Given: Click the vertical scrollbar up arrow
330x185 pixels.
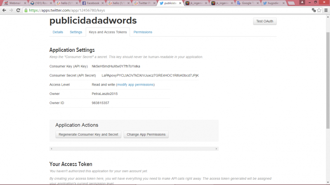Looking at the screenshot, I should pyautogui.click(x=328, y=17).
